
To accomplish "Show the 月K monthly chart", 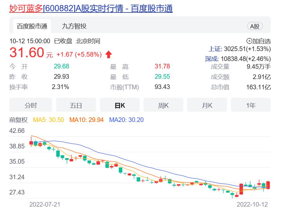I will point(207,105).
